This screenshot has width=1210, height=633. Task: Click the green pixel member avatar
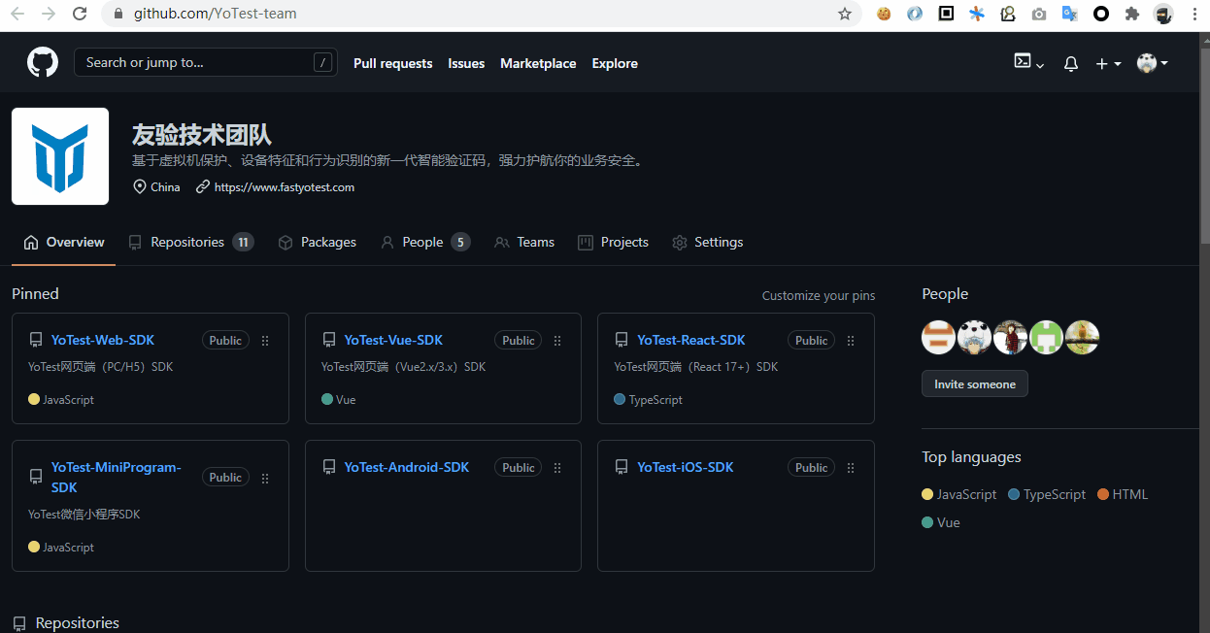[x=1047, y=338]
